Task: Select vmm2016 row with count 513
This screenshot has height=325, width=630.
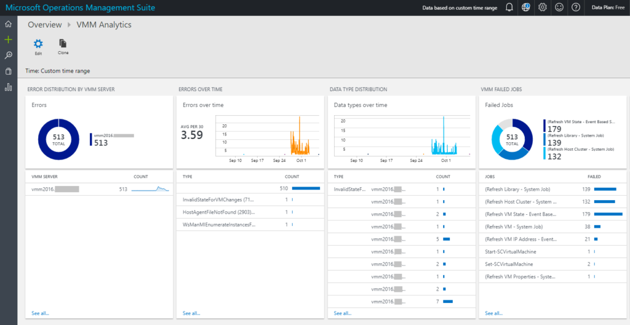Action: [99, 189]
